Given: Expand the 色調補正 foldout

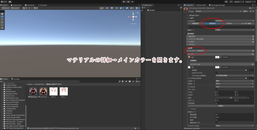Looking at the screenshot, I should click(x=189, y=61).
